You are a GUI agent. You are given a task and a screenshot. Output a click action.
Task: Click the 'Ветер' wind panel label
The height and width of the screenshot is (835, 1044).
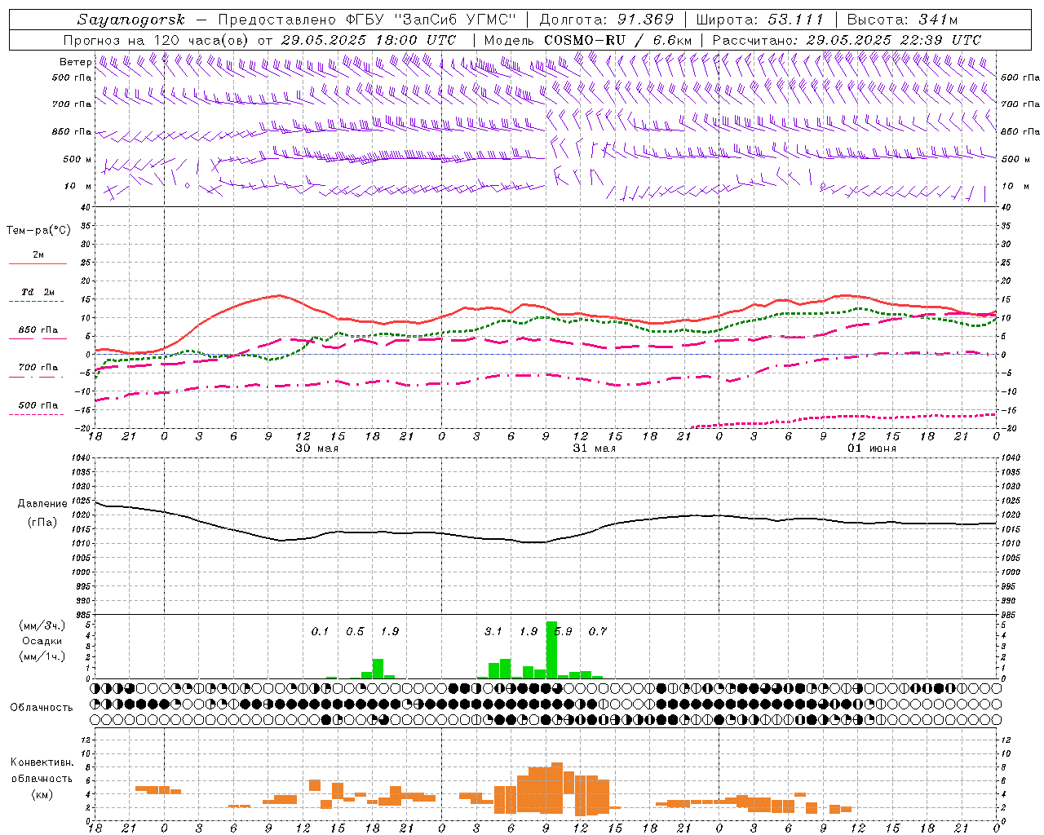(x=75, y=62)
